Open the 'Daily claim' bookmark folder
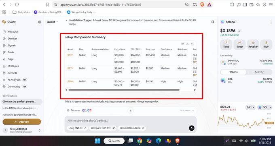275x146 pixels. tap(21, 12)
